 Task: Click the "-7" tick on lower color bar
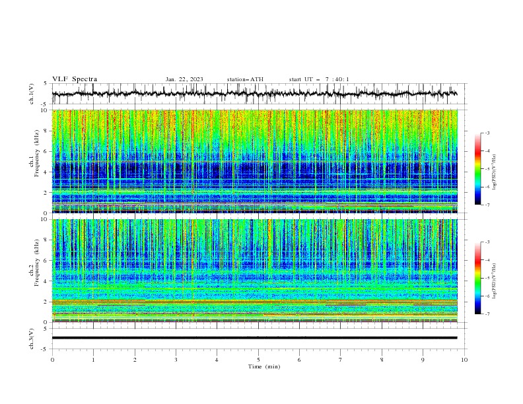click(x=487, y=314)
